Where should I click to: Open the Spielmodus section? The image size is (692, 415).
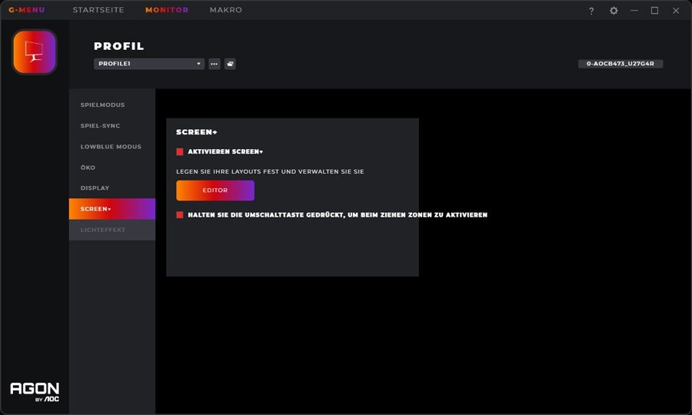(x=102, y=105)
